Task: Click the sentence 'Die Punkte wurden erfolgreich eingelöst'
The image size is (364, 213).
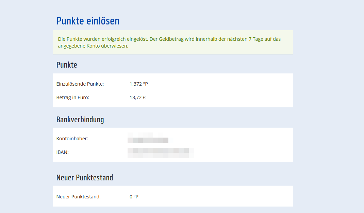Action: (x=103, y=39)
